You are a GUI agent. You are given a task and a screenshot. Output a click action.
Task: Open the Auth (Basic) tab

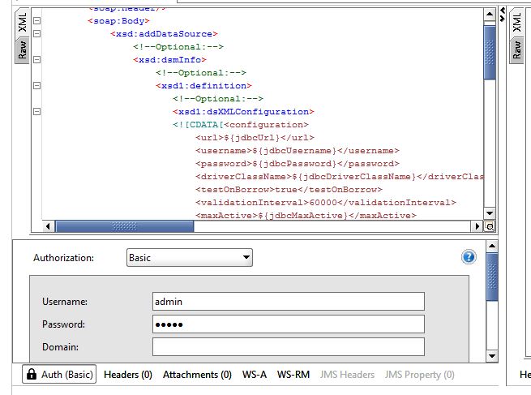(59, 374)
